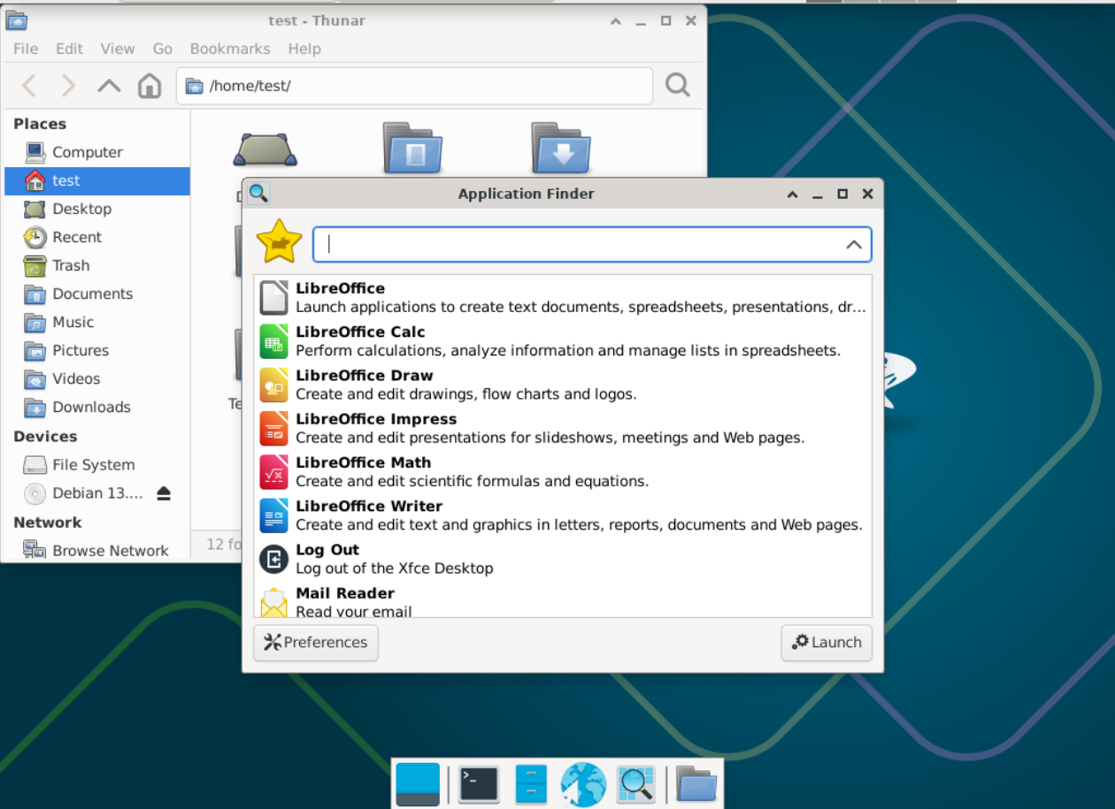Select the Downloads folder icon in file view
The width and height of the screenshot is (1115, 809).
(x=561, y=148)
